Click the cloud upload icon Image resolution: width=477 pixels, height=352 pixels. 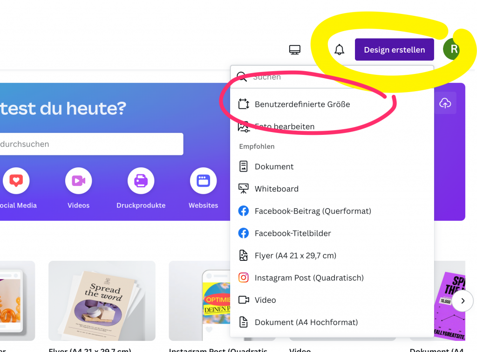point(445,103)
